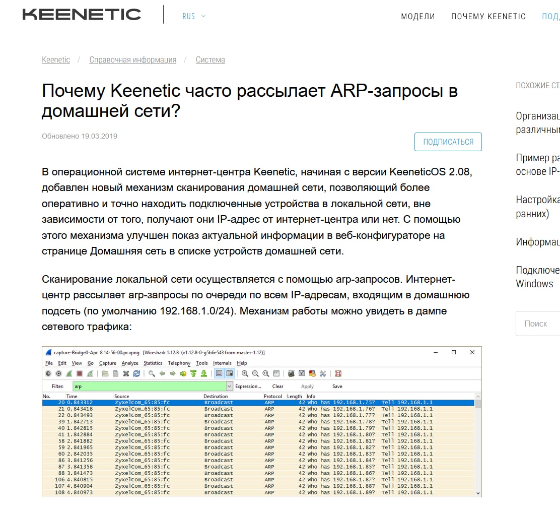Open the filter history dropdown arrow

(x=229, y=386)
